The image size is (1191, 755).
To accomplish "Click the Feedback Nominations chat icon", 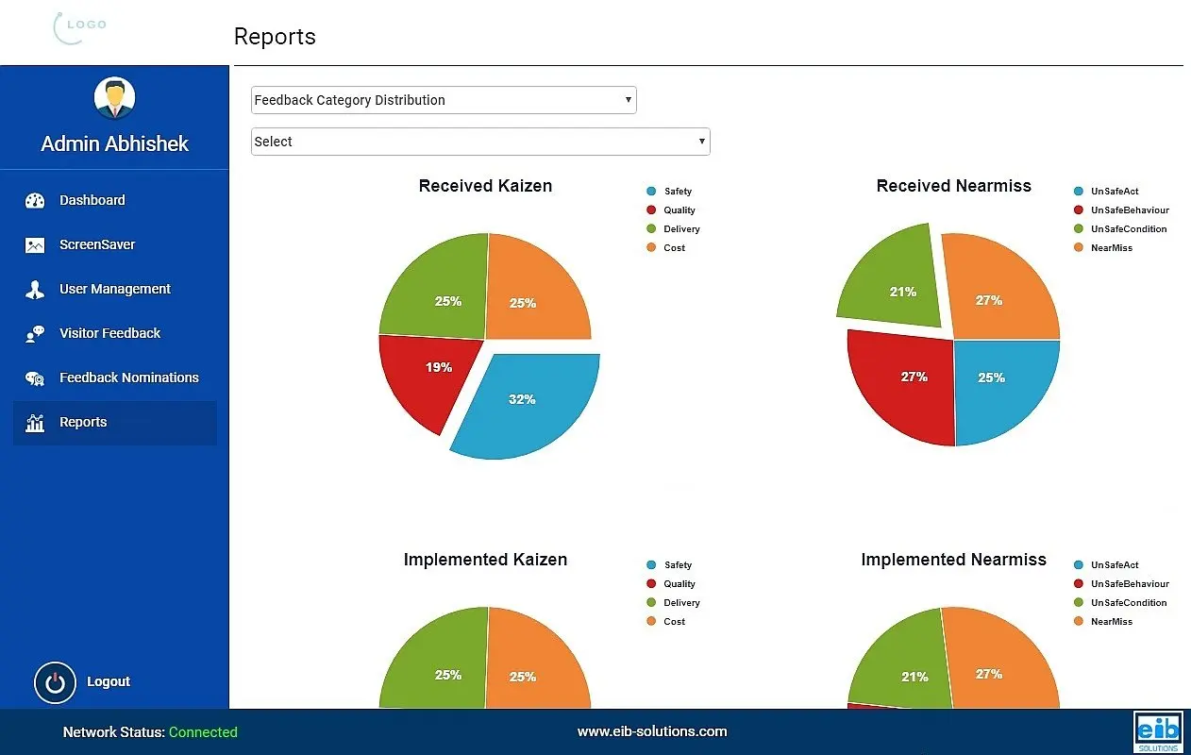I will (35, 377).
